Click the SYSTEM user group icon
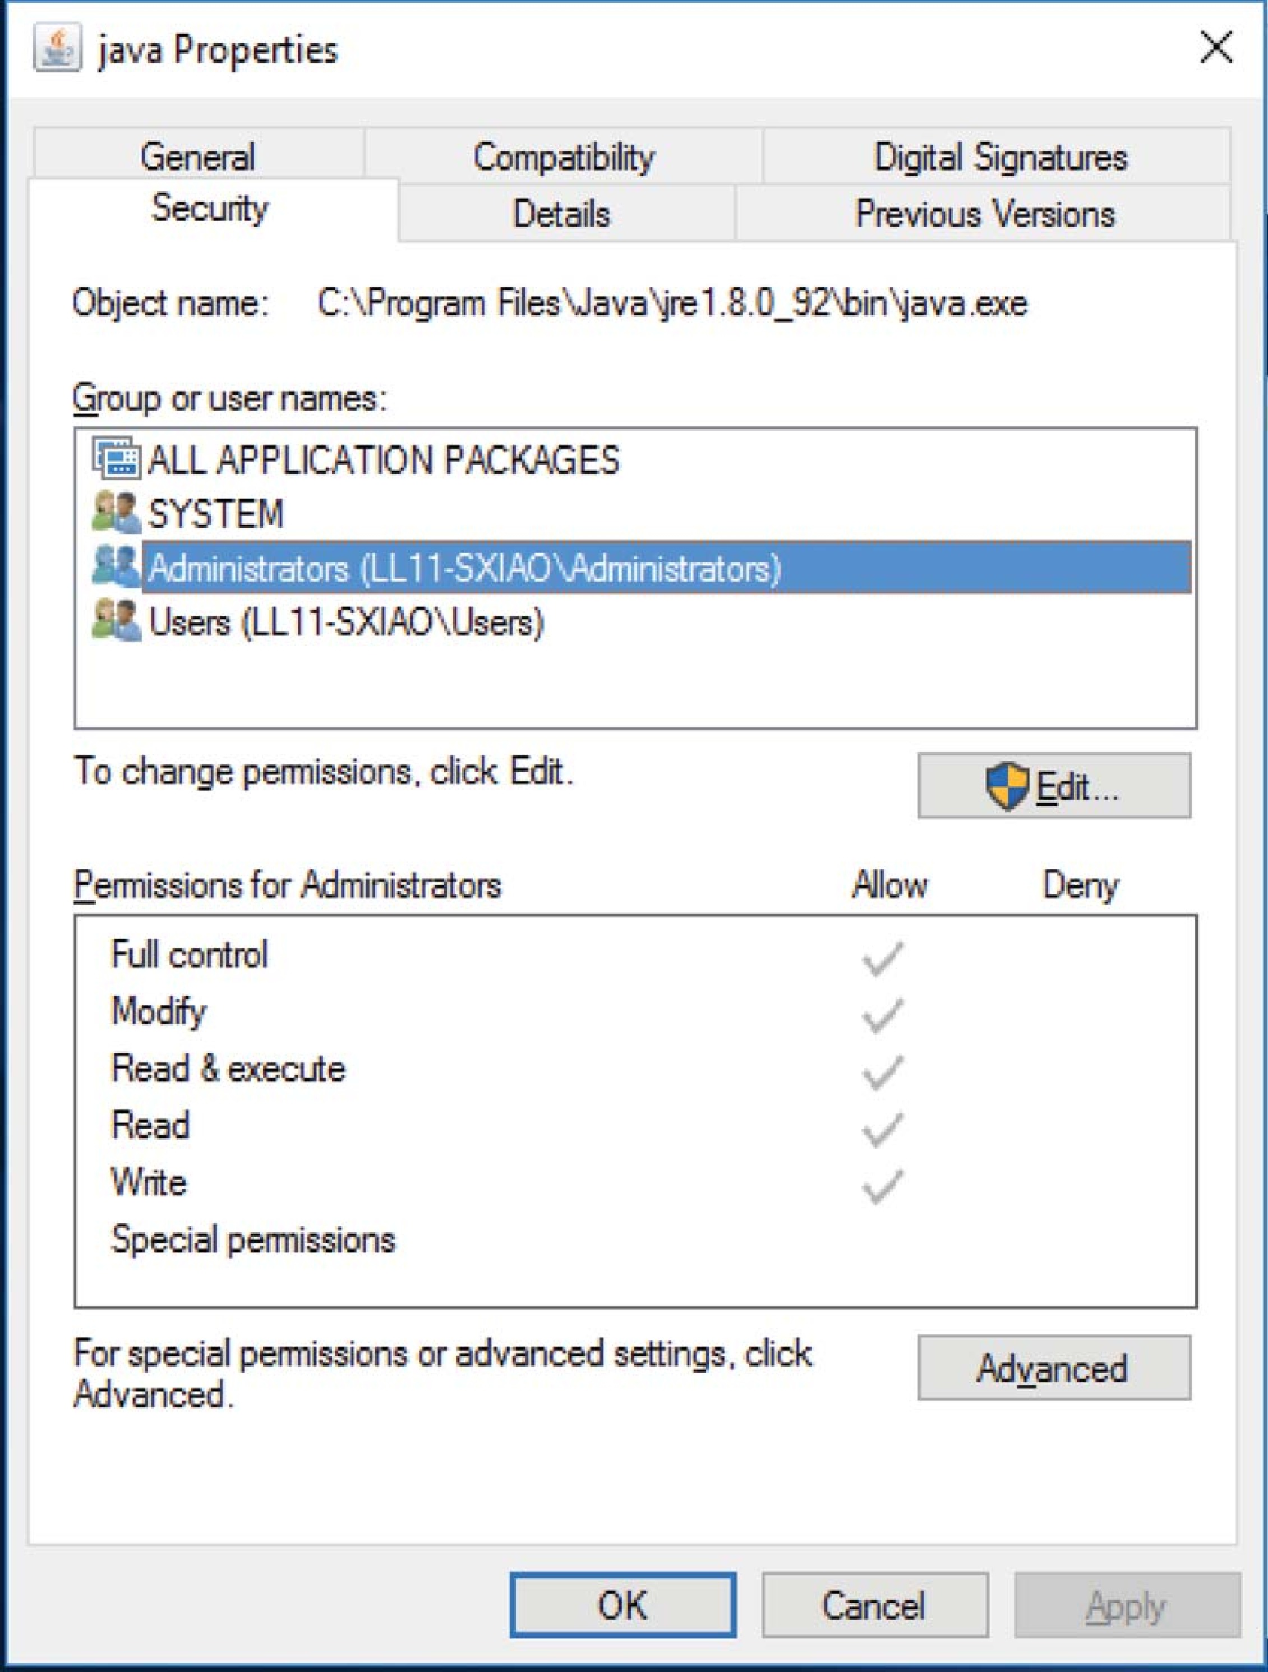Screen dimensions: 1268x1672 coord(116,513)
